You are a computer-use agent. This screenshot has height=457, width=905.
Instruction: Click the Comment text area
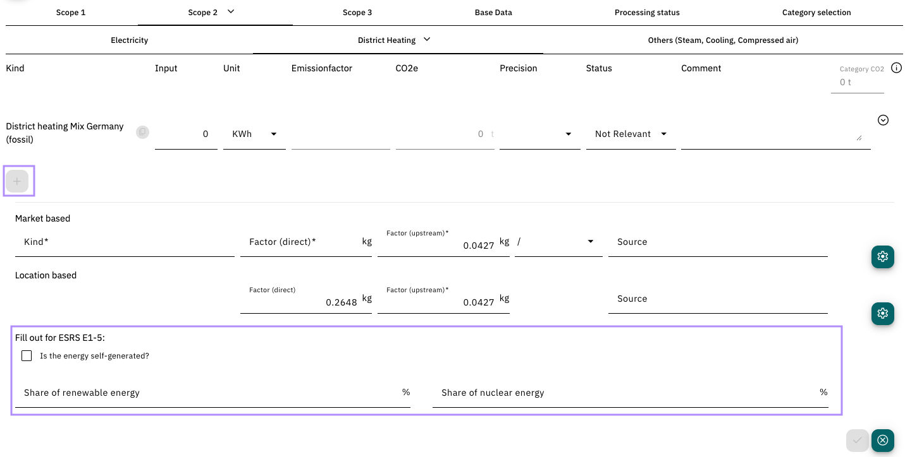point(772,134)
